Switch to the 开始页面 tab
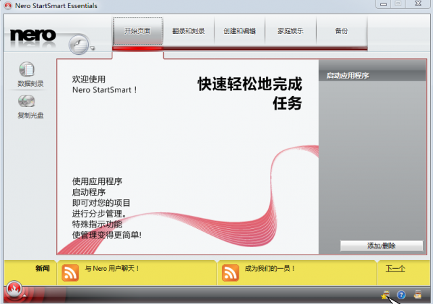433x304 pixels. click(x=137, y=31)
